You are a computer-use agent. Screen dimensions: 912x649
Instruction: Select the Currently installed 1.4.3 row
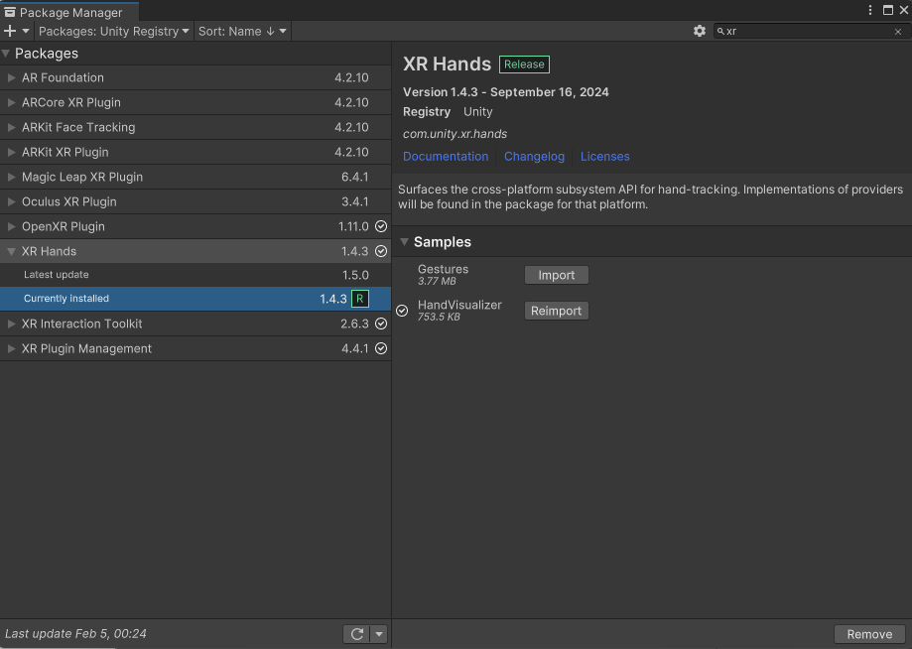195,299
